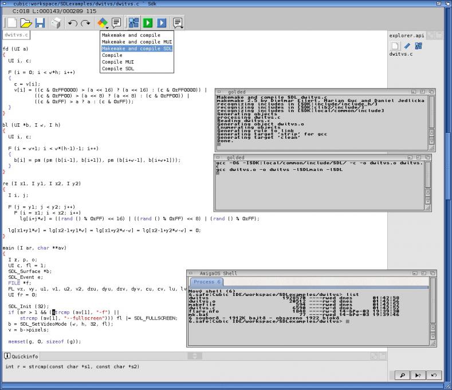Click the printer icon in the toolbar
The height and width of the screenshot is (390, 452).
click(x=56, y=23)
